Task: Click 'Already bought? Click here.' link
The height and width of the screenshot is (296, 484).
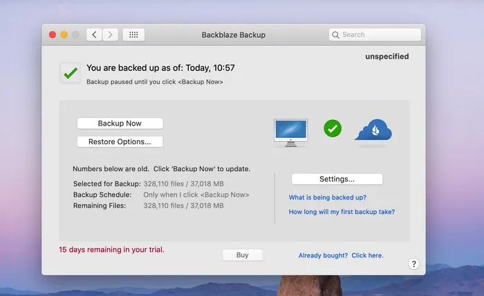Action: point(341,255)
